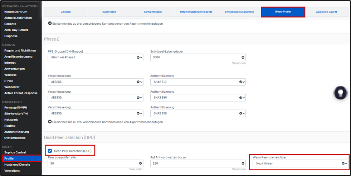Open Sophos Central page
This screenshot has width=351, height=176.
[15, 152]
